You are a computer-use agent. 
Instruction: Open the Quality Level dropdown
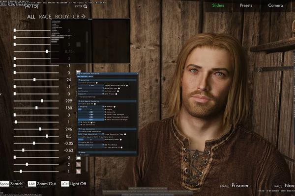pyautogui.click(x=91, y=91)
